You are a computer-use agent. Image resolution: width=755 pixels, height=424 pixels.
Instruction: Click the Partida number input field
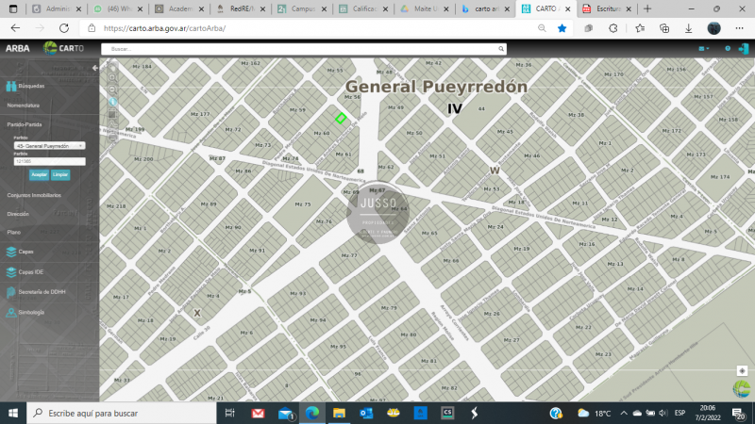coord(49,161)
